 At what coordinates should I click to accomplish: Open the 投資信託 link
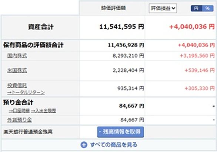tap(17, 86)
